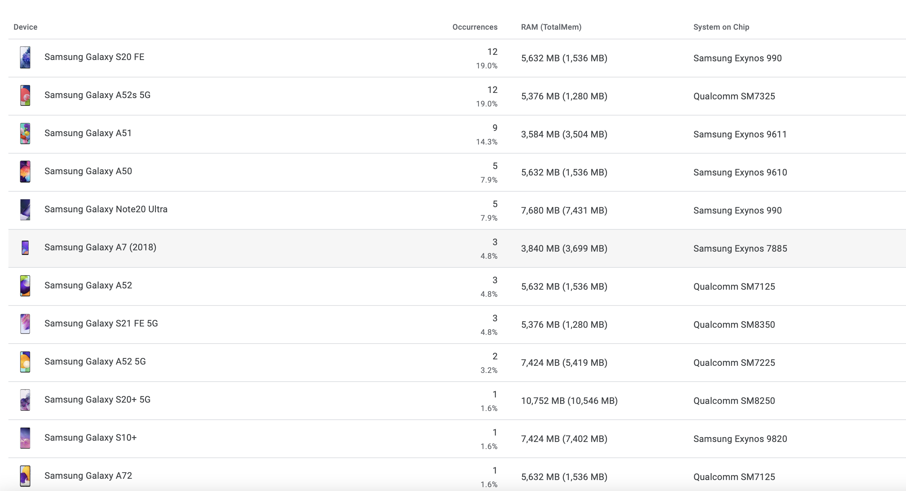This screenshot has height=491, width=906.
Task: Click the Galaxy A7 (2018) device icon
Action: pos(25,247)
